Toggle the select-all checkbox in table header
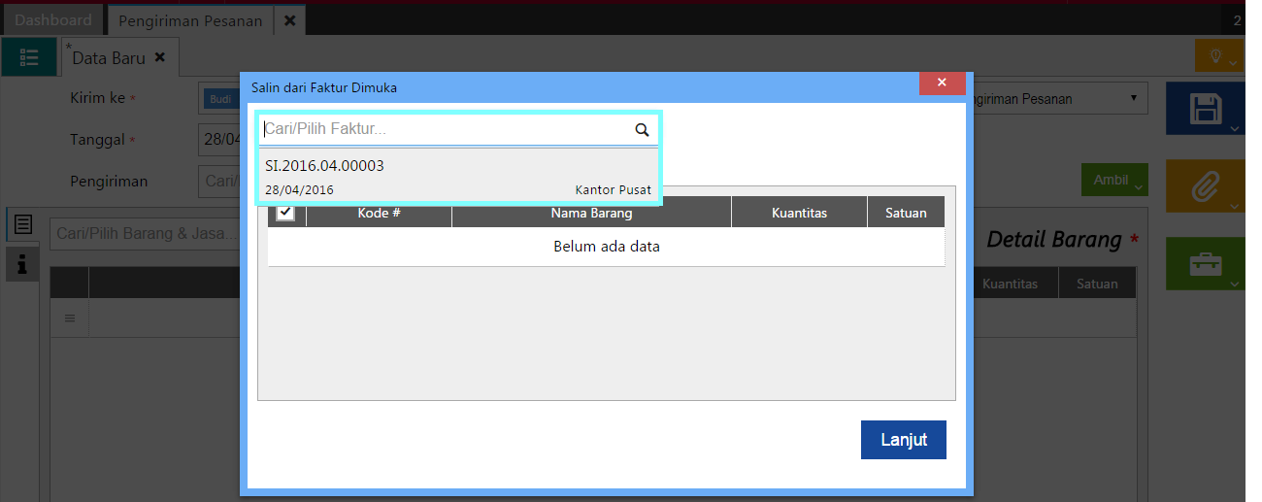The image size is (1262, 502). pyautogui.click(x=285, y=213)
